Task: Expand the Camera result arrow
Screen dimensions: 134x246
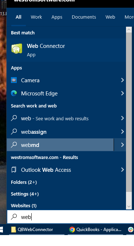Action: pyautogui.click(x=122, y=80)
